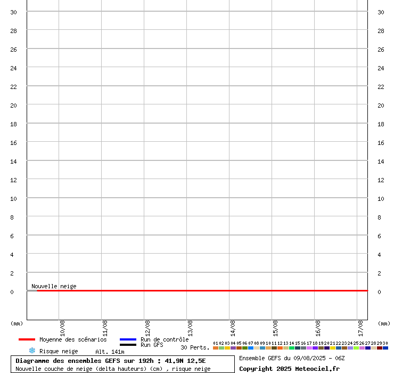
Task: Click the 14/08 date axis label
Action: 233,328
